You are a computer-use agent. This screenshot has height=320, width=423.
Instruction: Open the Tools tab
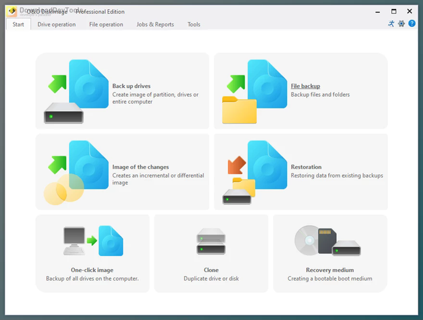tap(193, 24)
